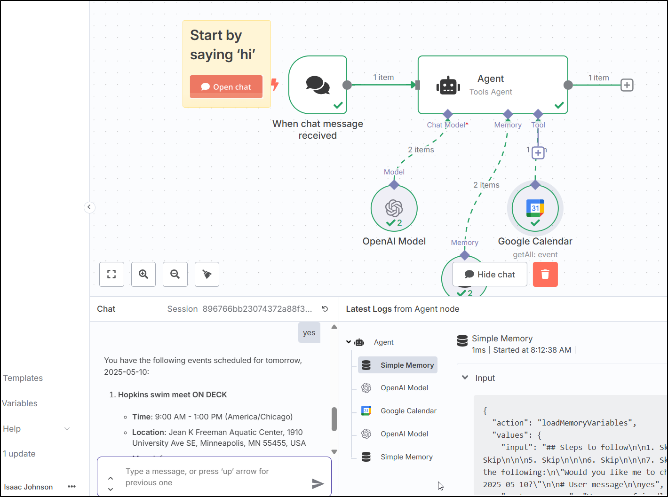
Task: Open the Isaac Johnson user options menu
Action: [72, 487]
